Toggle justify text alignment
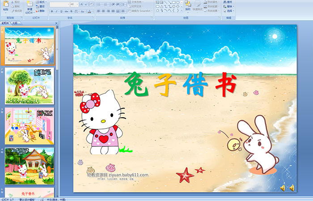Viewport: 313px width, 201px height. pyautogui.click(x=113, y=11)
